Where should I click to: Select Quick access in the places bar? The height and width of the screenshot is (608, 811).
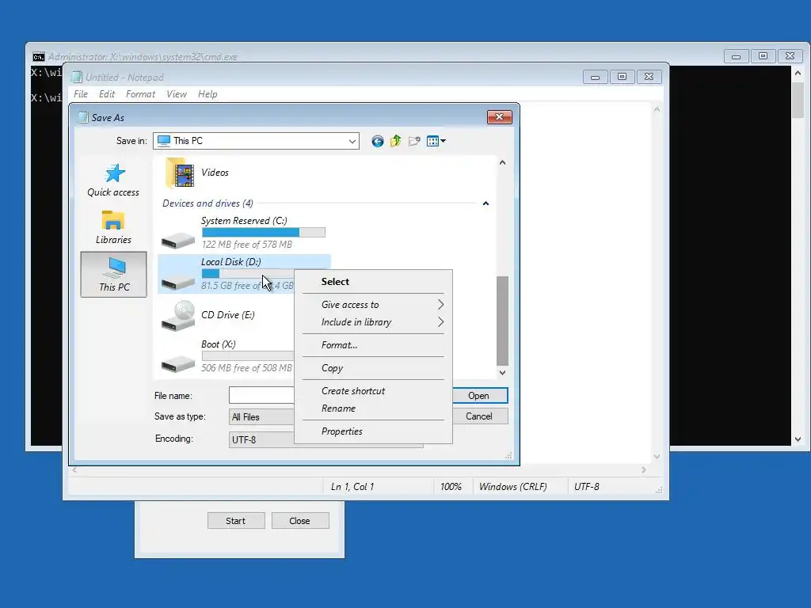(113, 180)
